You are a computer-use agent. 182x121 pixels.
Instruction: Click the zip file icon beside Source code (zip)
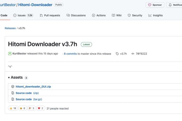[x=13, y=93]
